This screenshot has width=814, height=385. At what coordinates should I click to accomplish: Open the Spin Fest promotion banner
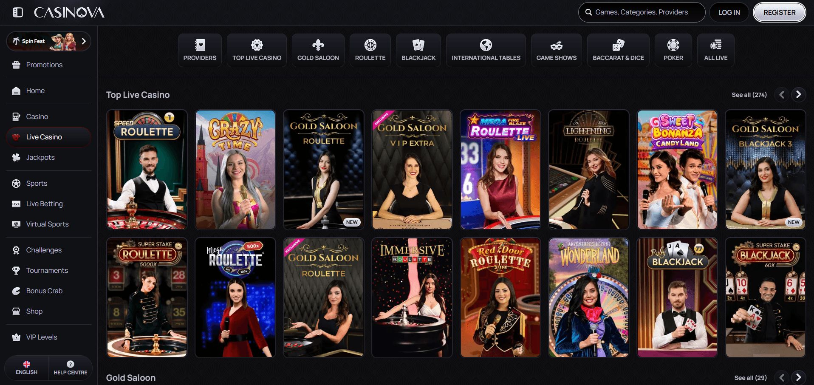(48, 41)
